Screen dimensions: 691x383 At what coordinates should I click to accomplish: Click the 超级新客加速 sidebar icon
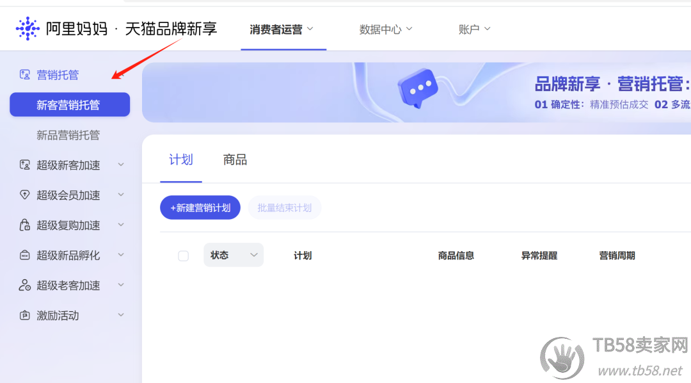point(25,165)
